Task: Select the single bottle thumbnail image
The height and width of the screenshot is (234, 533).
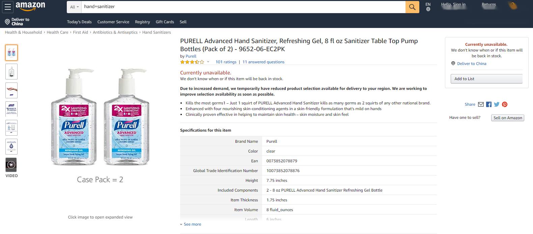Action: [11, 71]
